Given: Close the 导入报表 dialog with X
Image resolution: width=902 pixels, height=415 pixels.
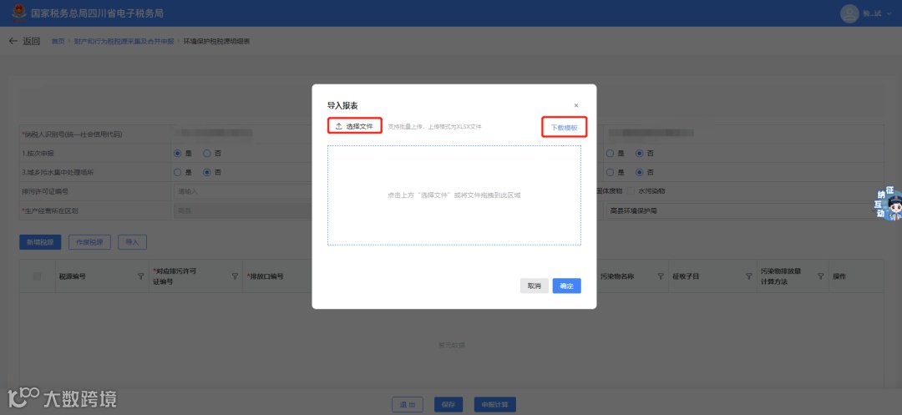Looking at the screenshot, I should (576, 106).
